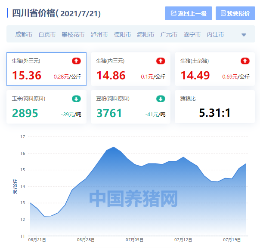Open 德阳市 price data
Image resolution: width=260 pixels, height=248 pixels.
click(122, 34)
